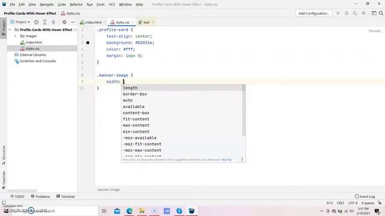Viewport: 385px width, 216px height.
Task: Click the locate/select opened file target icon
Action: pyautogui.click(x=36, y=22)
